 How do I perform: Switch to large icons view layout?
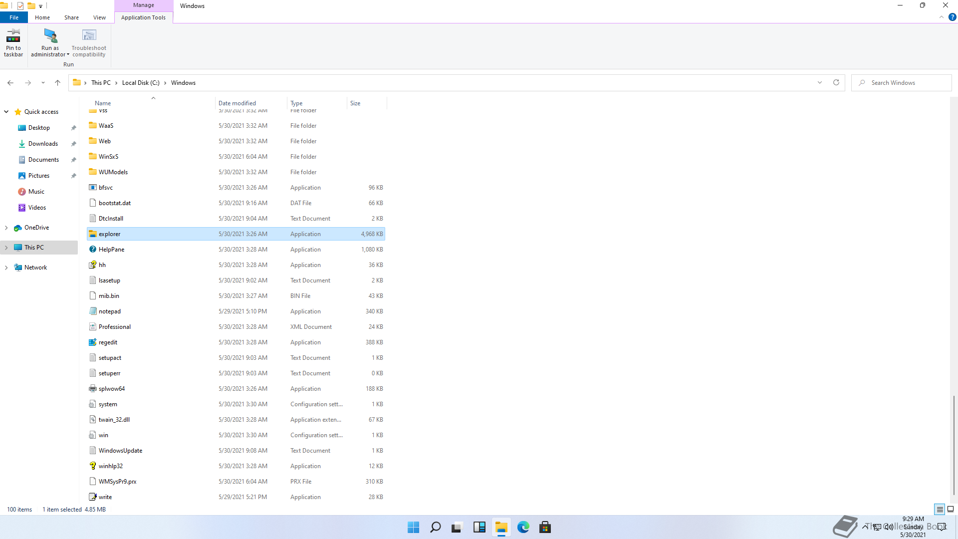point(951,510)
